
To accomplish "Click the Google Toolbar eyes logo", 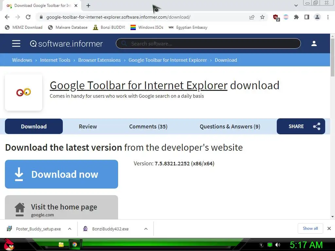I will tap(24, 92).
